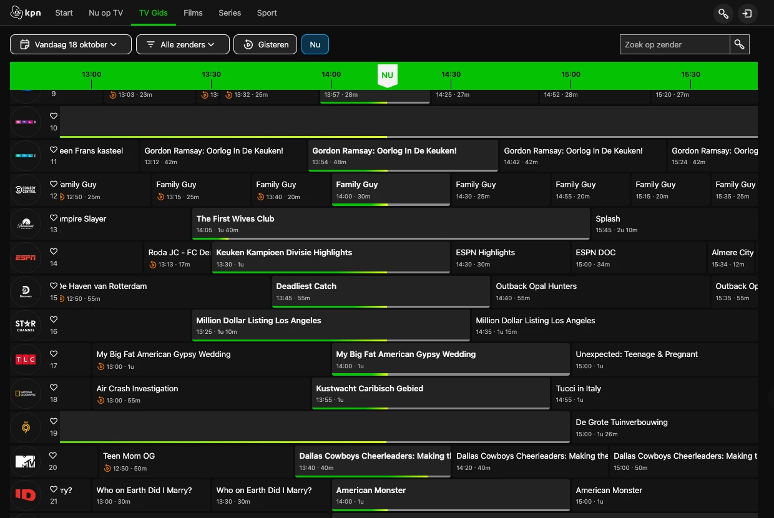Image resolution: width=774 pixels, height=518 pixels.
Task: Click the Nu button in the toolbar
Action: point(315,44)
